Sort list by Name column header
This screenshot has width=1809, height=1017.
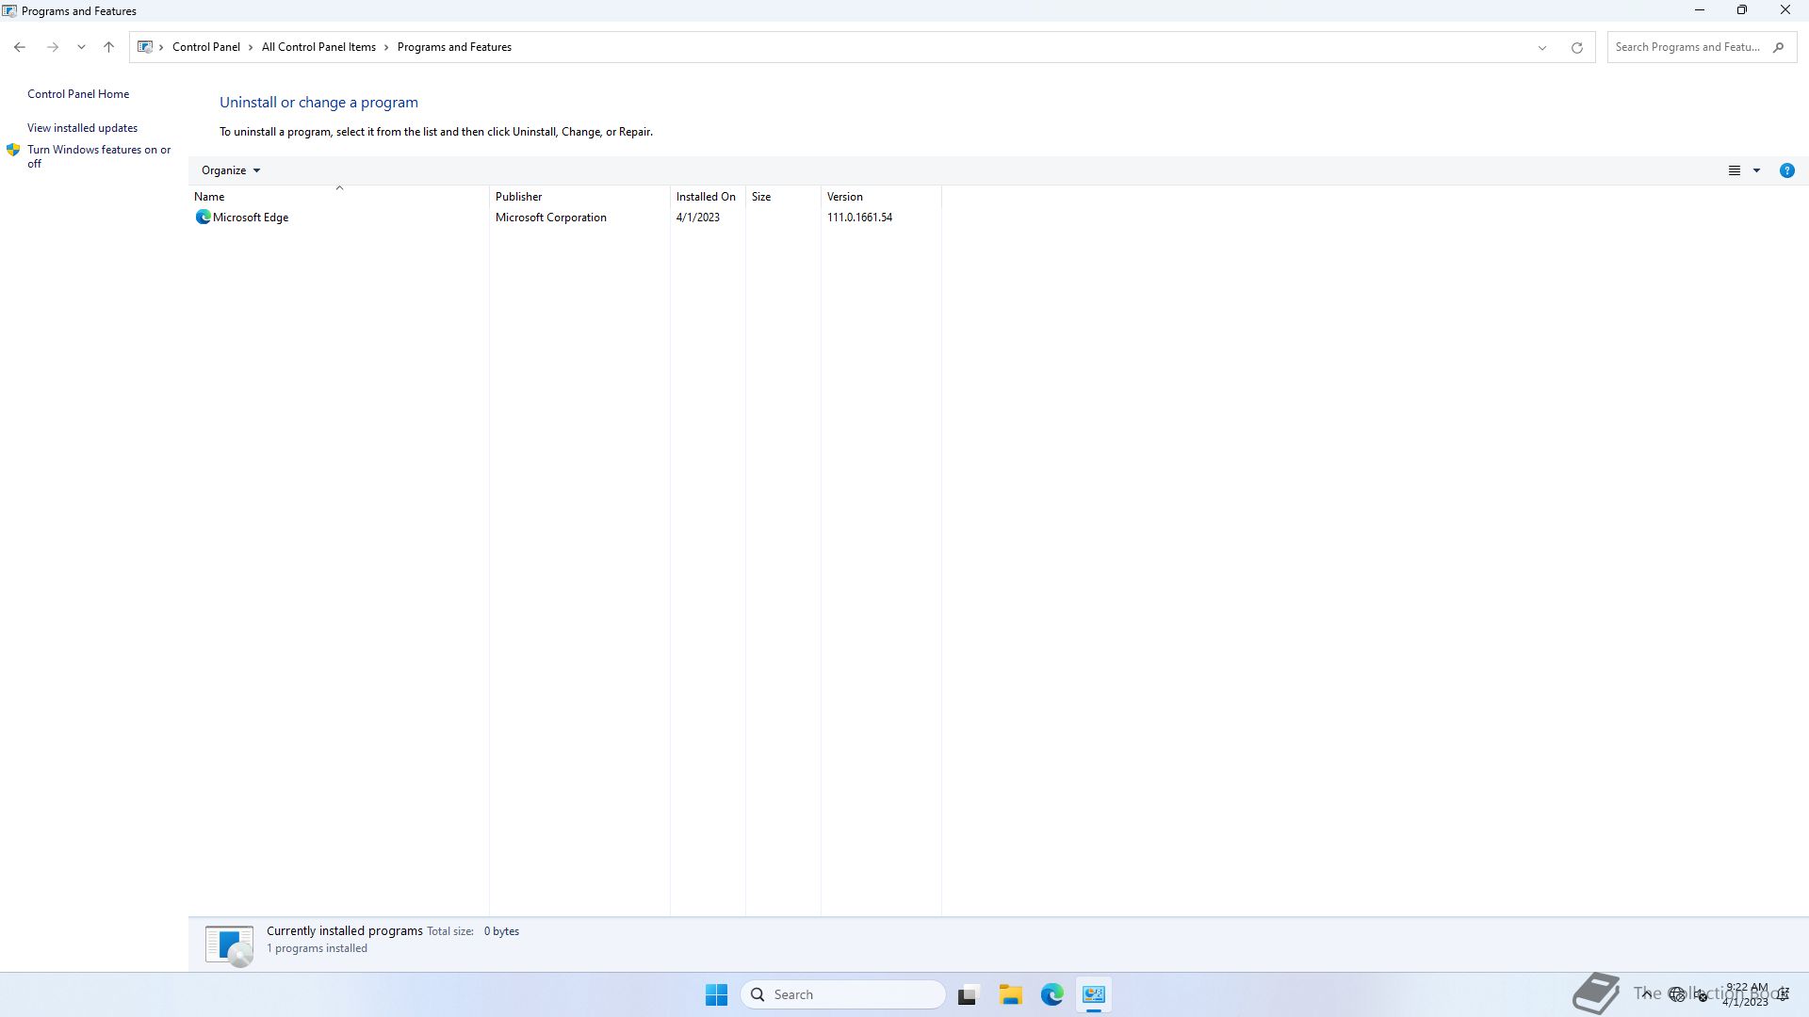click(x=339, y=197)
